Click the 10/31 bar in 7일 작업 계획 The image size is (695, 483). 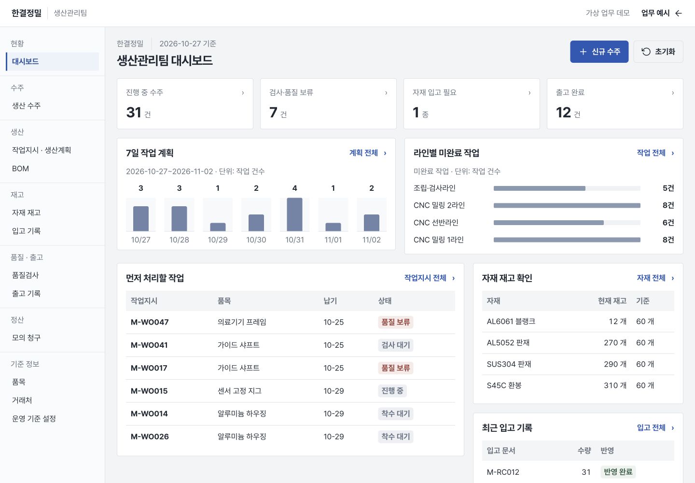coord(294,214)
